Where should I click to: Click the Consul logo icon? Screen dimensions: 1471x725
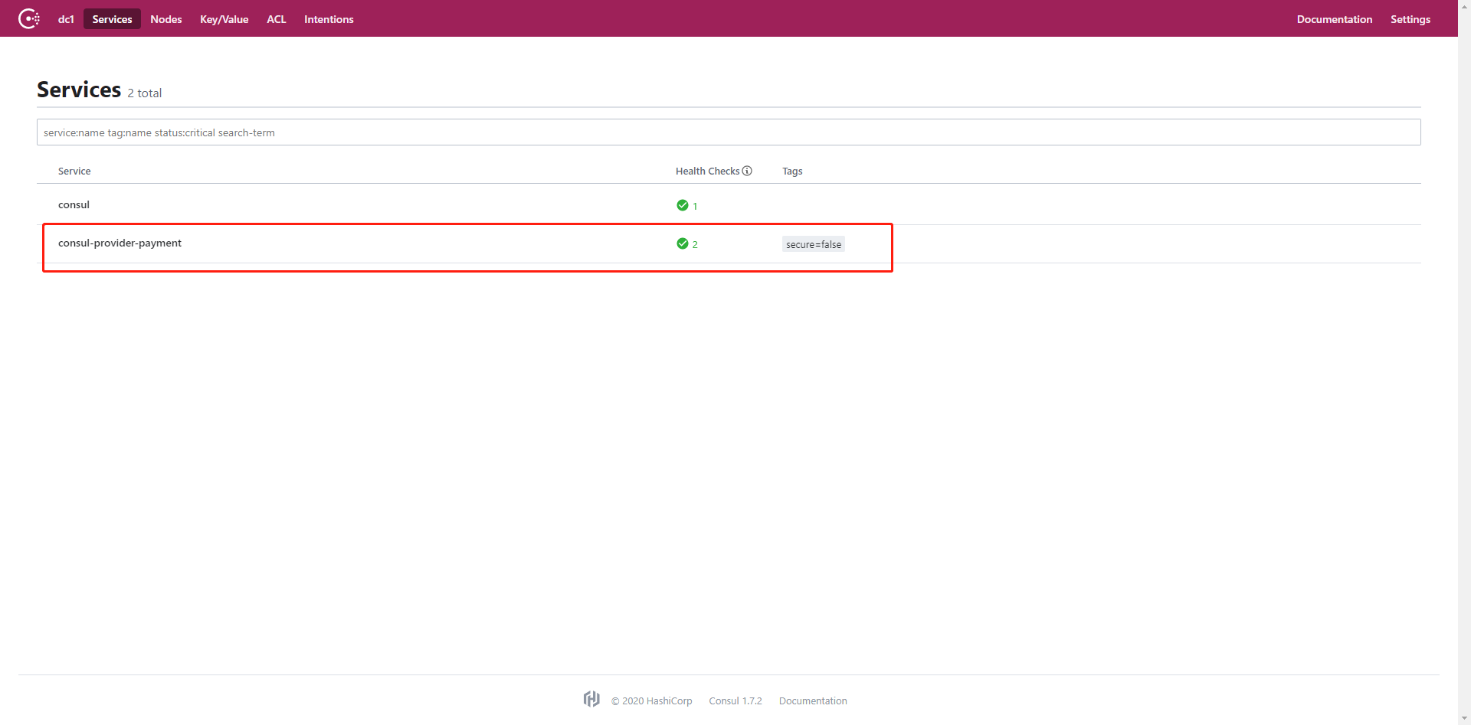[x=29, y=18]
